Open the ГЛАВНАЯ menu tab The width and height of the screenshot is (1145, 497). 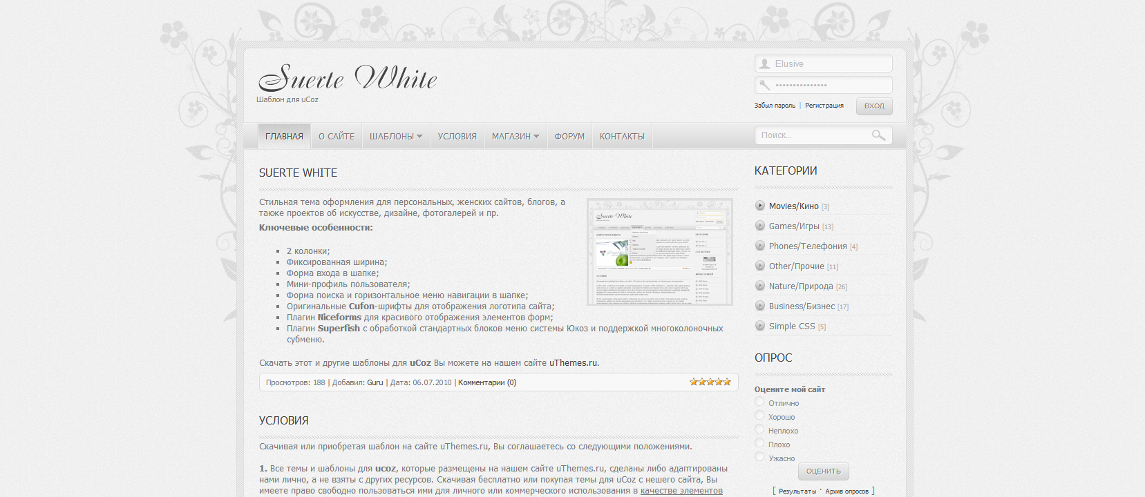click(284, 136)
